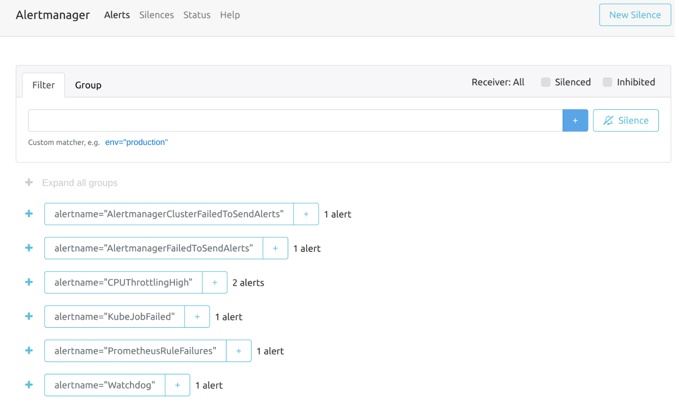Click the Expand all groups plus icon
The height and width of the screenshot is (405, 679).
tap(29, 182)
